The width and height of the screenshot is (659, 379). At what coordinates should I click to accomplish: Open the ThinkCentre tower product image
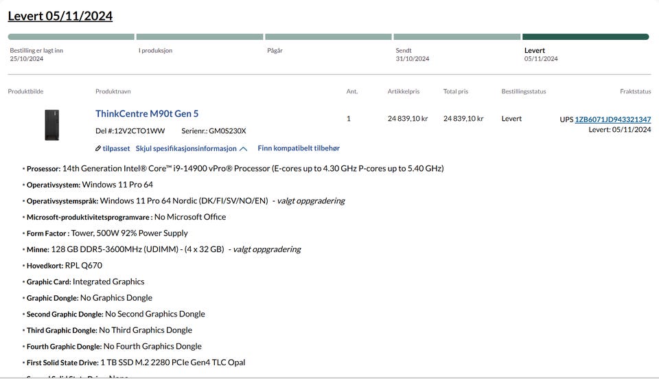pyautogui.click(x=51, y=125)
